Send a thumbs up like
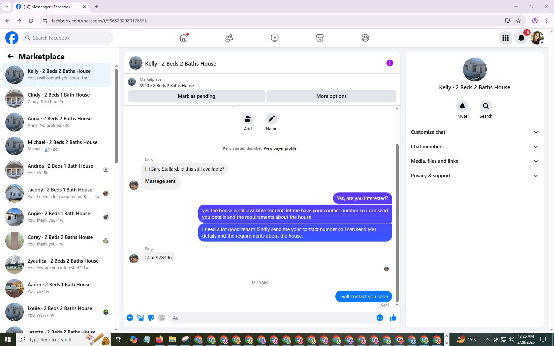The height and width of the screenshot is (346, 554). tap(393, 318)
